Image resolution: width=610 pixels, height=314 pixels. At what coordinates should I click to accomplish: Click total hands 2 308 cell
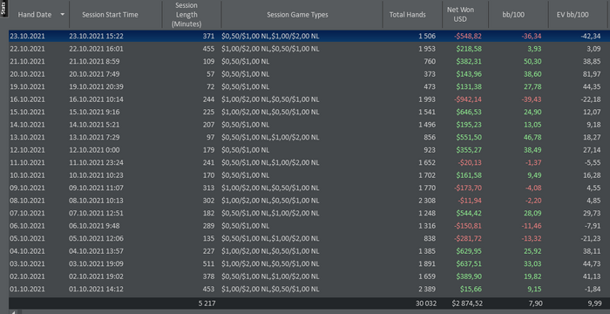[x=427, y=201]
